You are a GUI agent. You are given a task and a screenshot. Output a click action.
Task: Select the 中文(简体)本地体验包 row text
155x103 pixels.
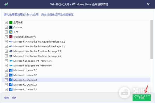[25, 37]
